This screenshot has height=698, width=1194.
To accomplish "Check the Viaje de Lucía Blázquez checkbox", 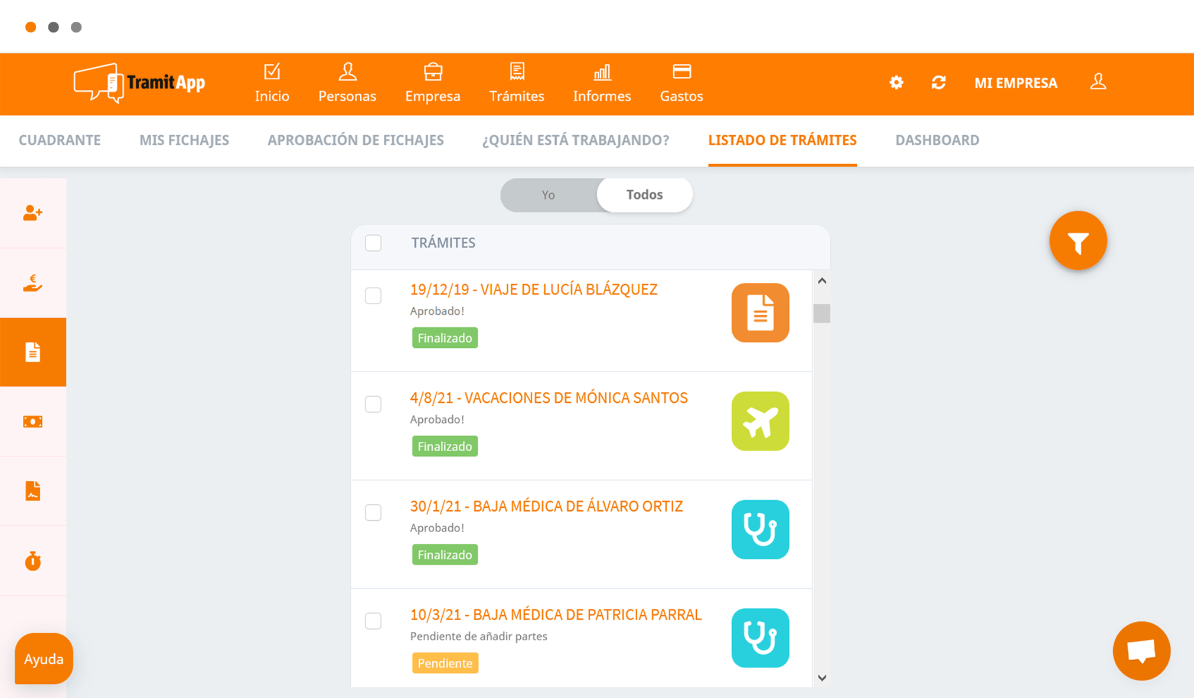I will [373, 295].
